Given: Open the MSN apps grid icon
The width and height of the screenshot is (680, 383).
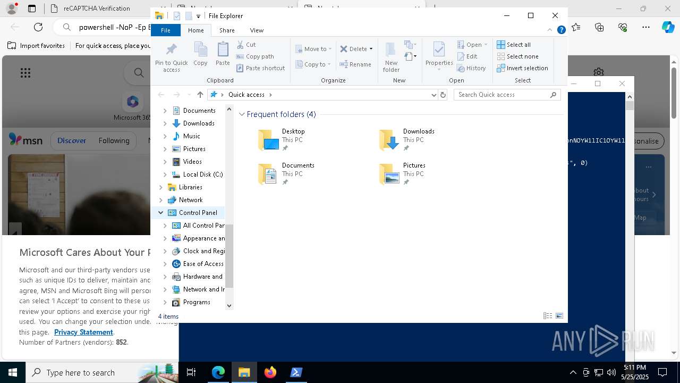Looking at the screenshot, I should 25,73.
